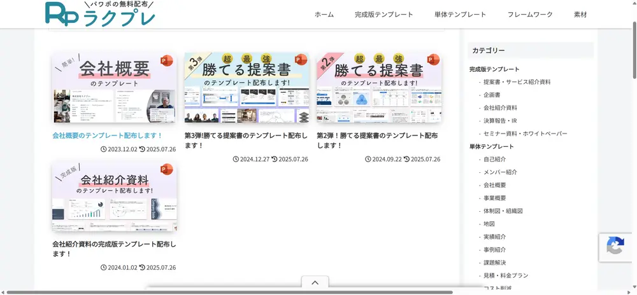
Task: Select the 会社概要 sidebar category
Action: point(495,185)
